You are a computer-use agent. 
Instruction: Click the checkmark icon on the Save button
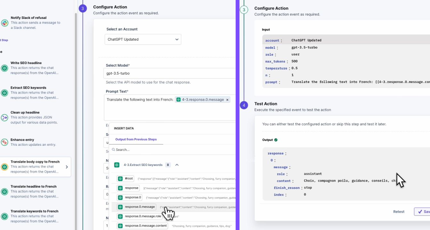[420, 212]
